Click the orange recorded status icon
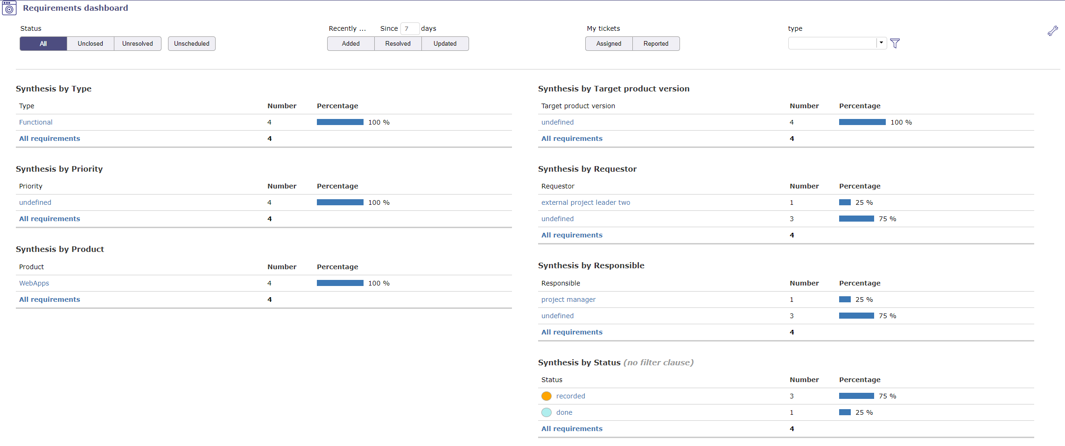The width and height of the screenshot is (1065, 446). point(546,396)
